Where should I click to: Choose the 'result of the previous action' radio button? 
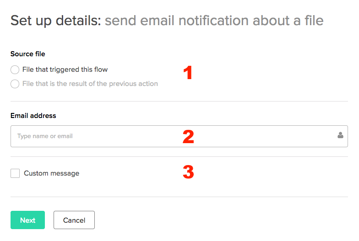[x=15, y=84]
